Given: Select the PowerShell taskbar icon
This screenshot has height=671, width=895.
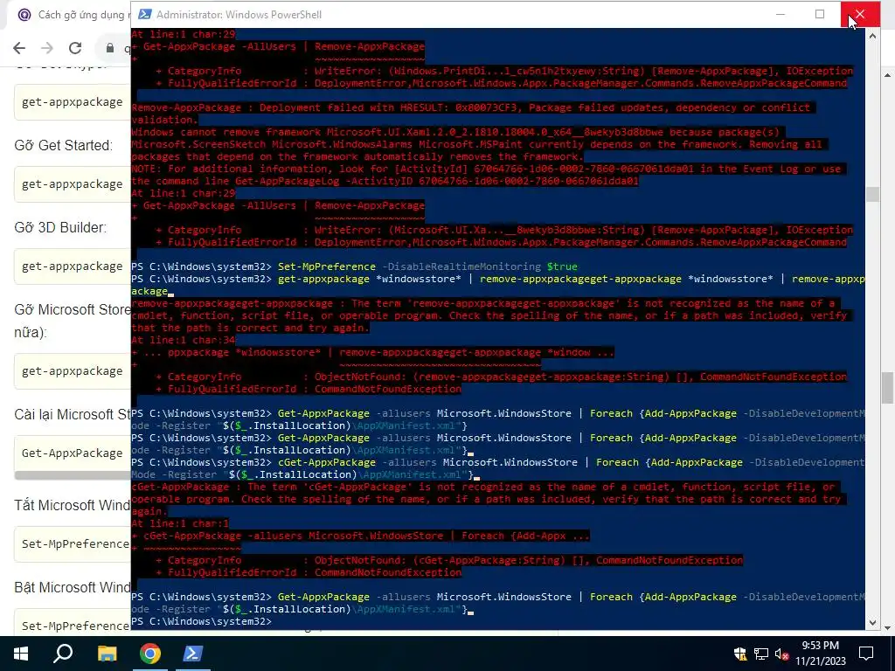Looking at the screenshot, I should pos(193,654).
